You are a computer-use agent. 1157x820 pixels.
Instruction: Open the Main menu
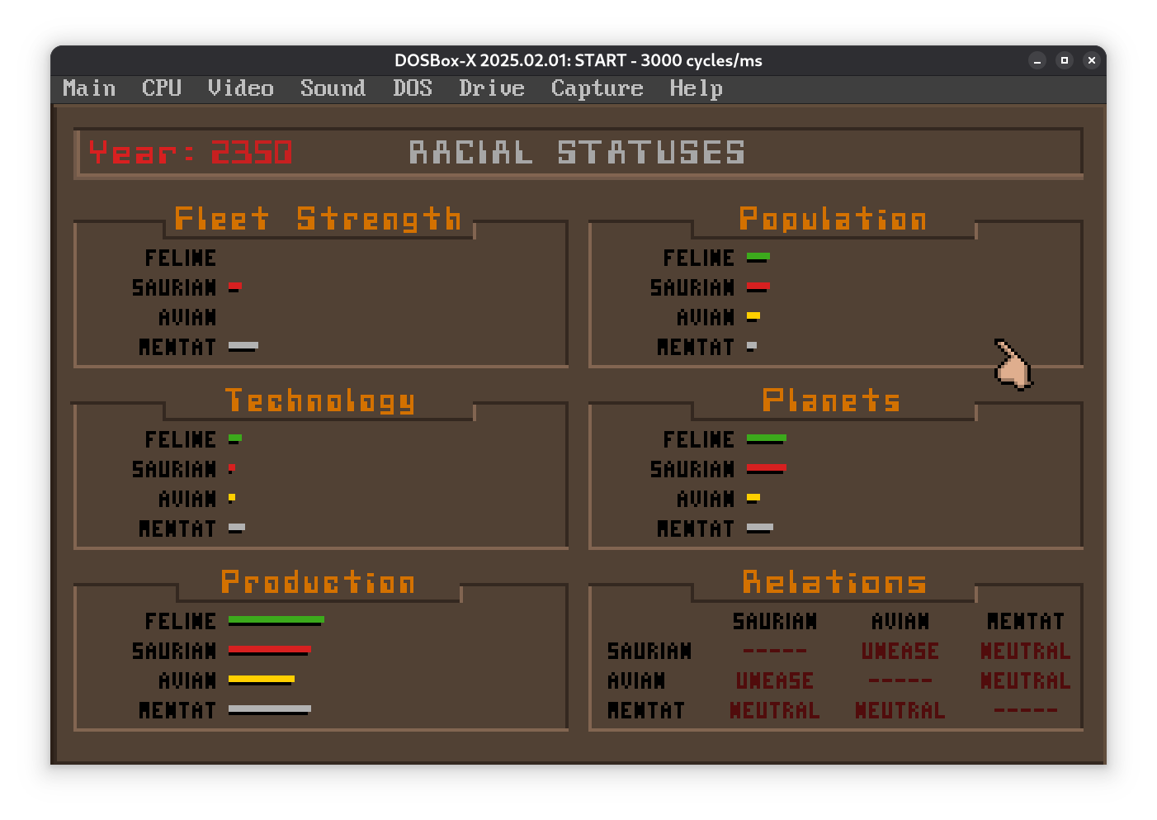[x=89, y=88]
